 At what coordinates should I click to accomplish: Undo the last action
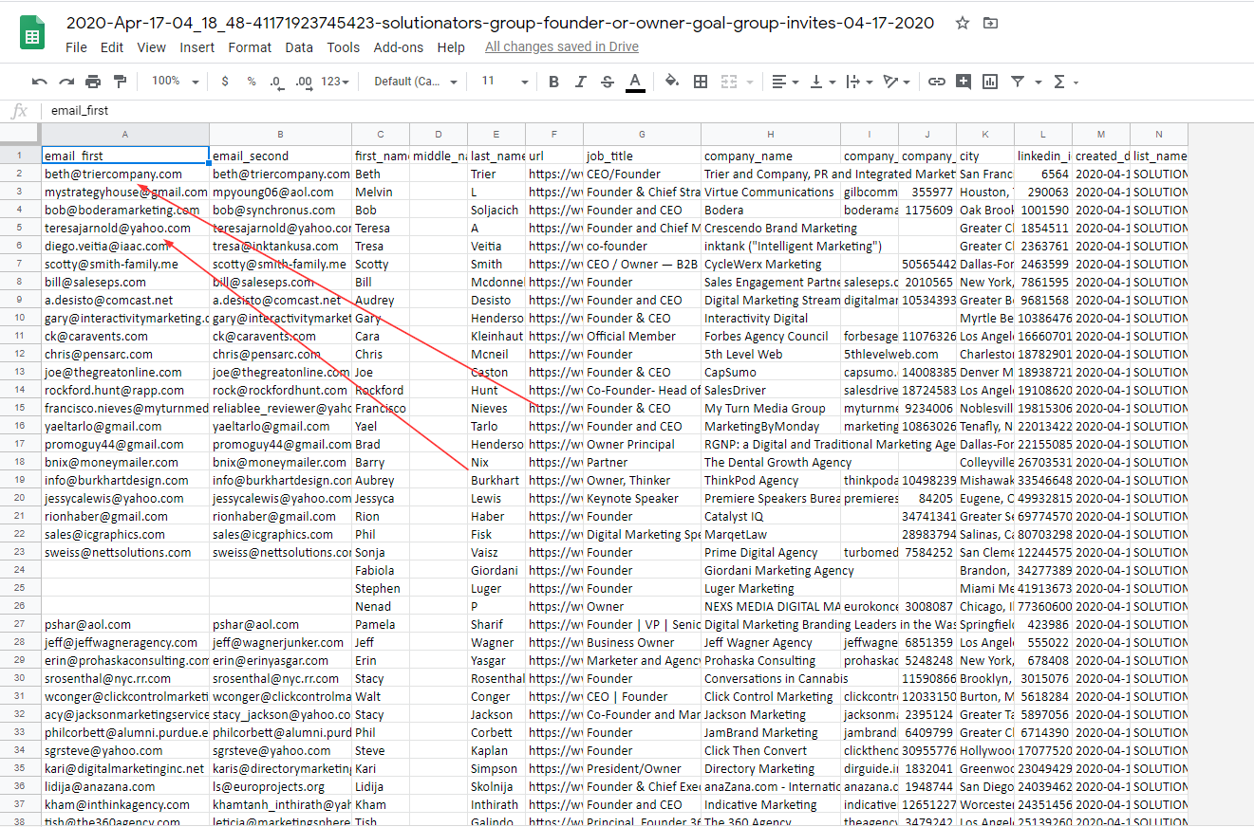39,82
